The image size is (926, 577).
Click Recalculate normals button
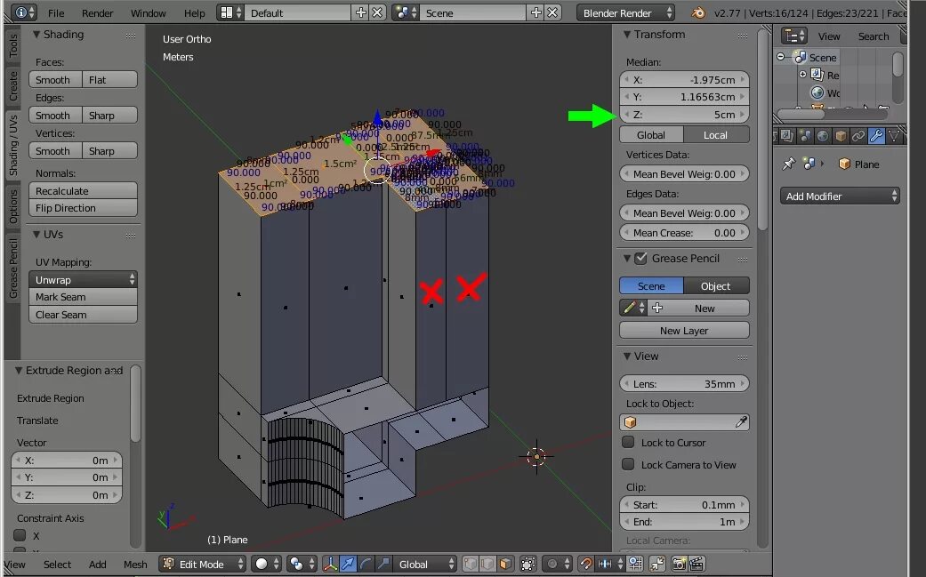click(83, 190)
